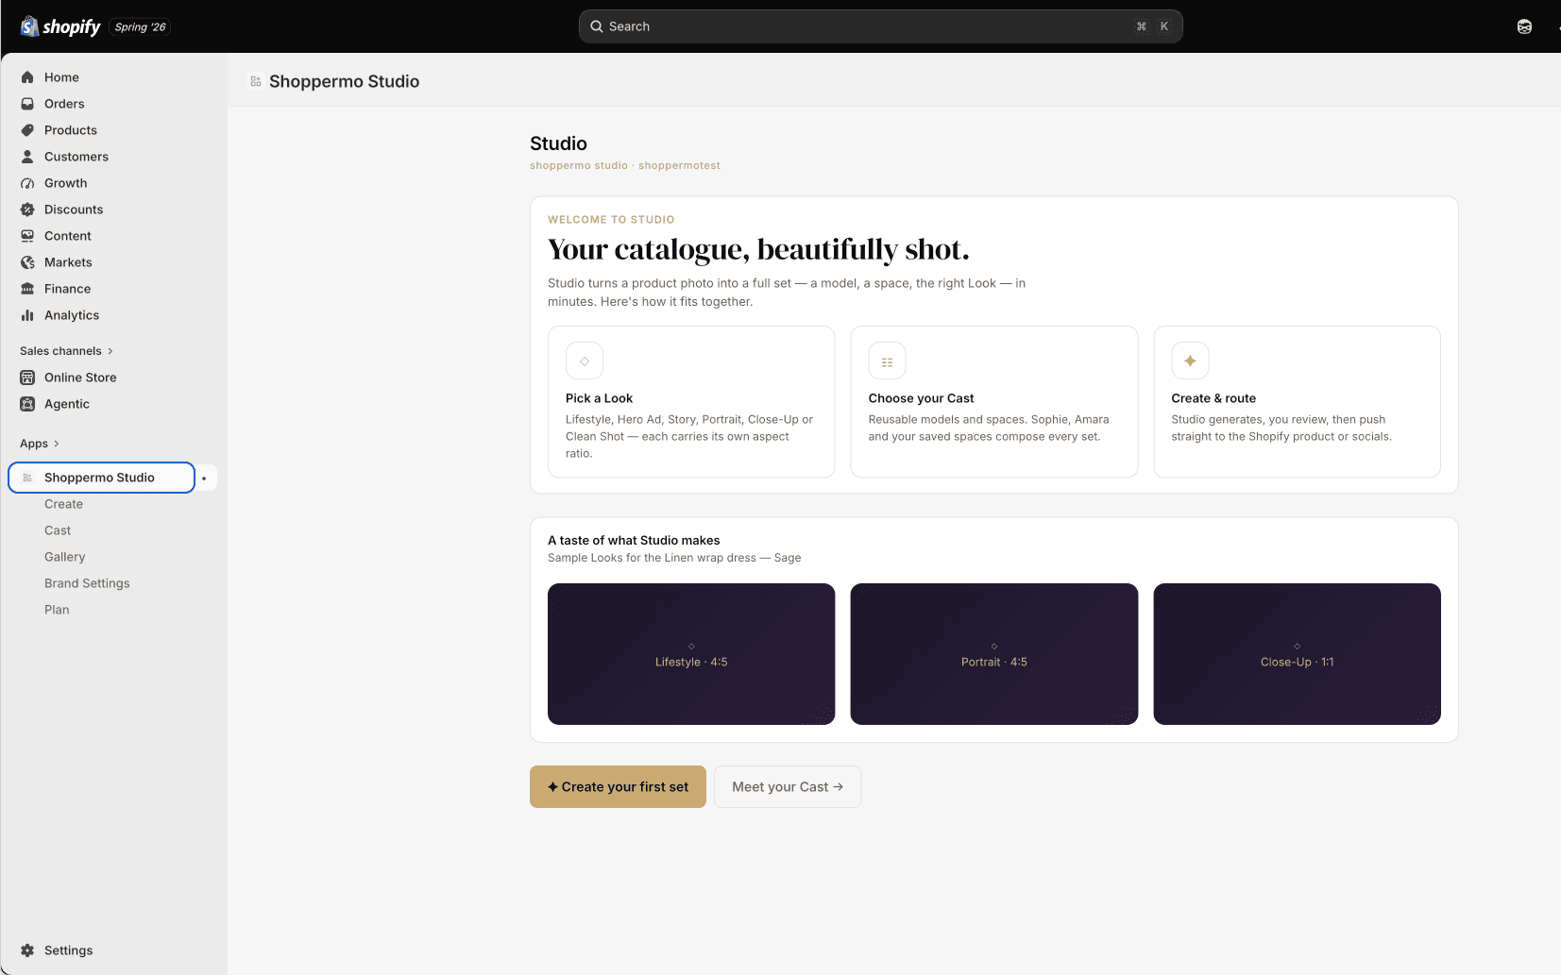Click the Online Store label
Image resolution: width=1561 pixels, height=975 pixels.
80,378
